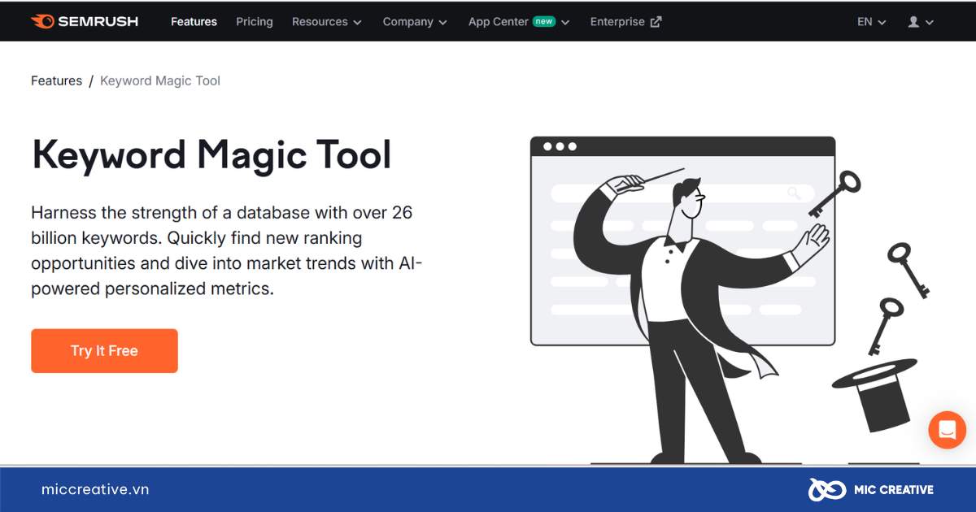Click the Keyword Magic Tool heading
The image size is (976, 512).
pos(211,154)
